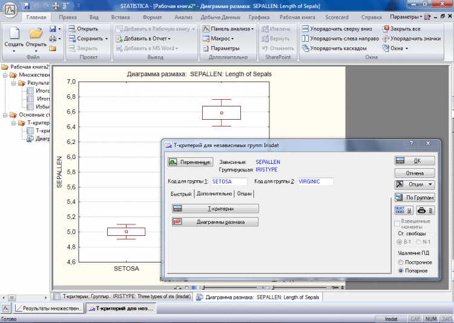The height and width of the screenshot is (323, 454).
Task: Open the Analysis panel icon
Action: pyautogui.click(x=206, y=28)
